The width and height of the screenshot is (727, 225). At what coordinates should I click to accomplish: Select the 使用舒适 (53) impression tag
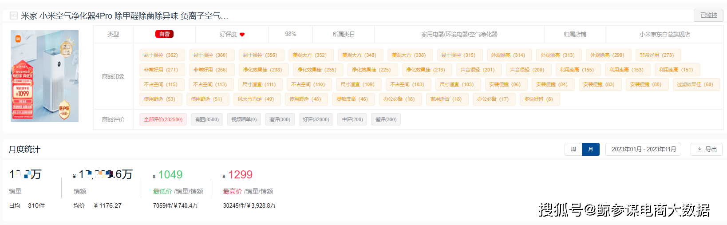click(x=160, y=99)
